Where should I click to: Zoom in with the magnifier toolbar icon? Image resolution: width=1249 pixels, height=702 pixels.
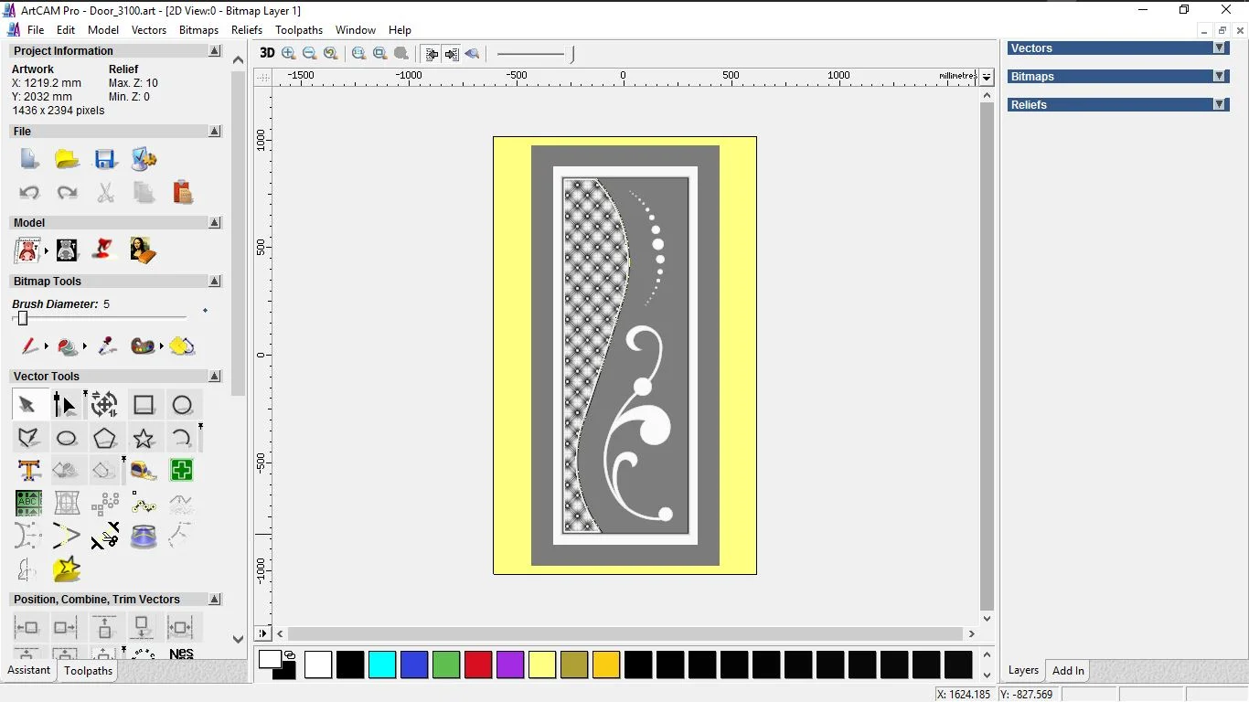[288, 53]
